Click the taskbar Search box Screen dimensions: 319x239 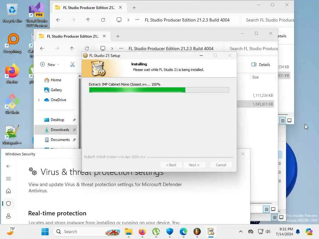87,232
